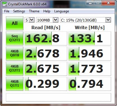This screenshot has width=117, height=106.
Task: Click the 4KiB Q1T1 read value 0.299
Action: click(46, 84)
